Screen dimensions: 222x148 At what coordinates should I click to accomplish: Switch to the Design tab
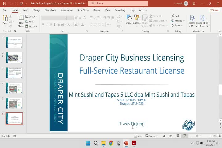(37, 10)
